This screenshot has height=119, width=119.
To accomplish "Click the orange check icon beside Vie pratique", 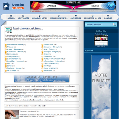I will point(6,71).
